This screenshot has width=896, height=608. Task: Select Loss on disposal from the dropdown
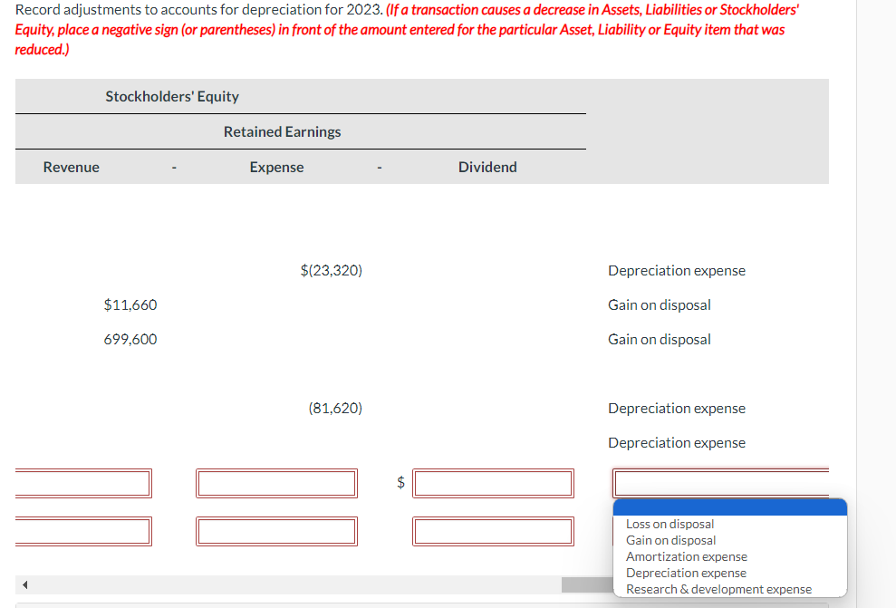pos(669,524)
